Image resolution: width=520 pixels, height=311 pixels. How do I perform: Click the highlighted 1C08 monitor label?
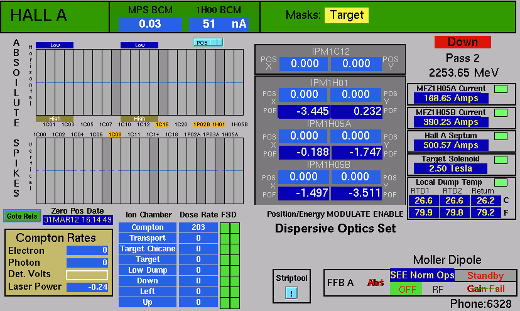(115, 134)
